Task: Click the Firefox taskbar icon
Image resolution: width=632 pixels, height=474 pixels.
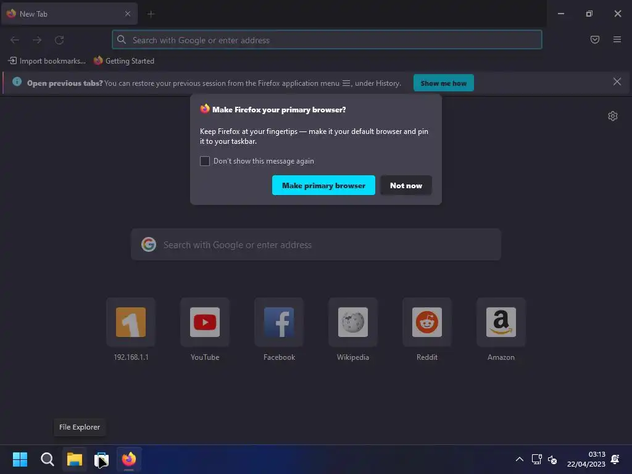Action: pos(129,459)
